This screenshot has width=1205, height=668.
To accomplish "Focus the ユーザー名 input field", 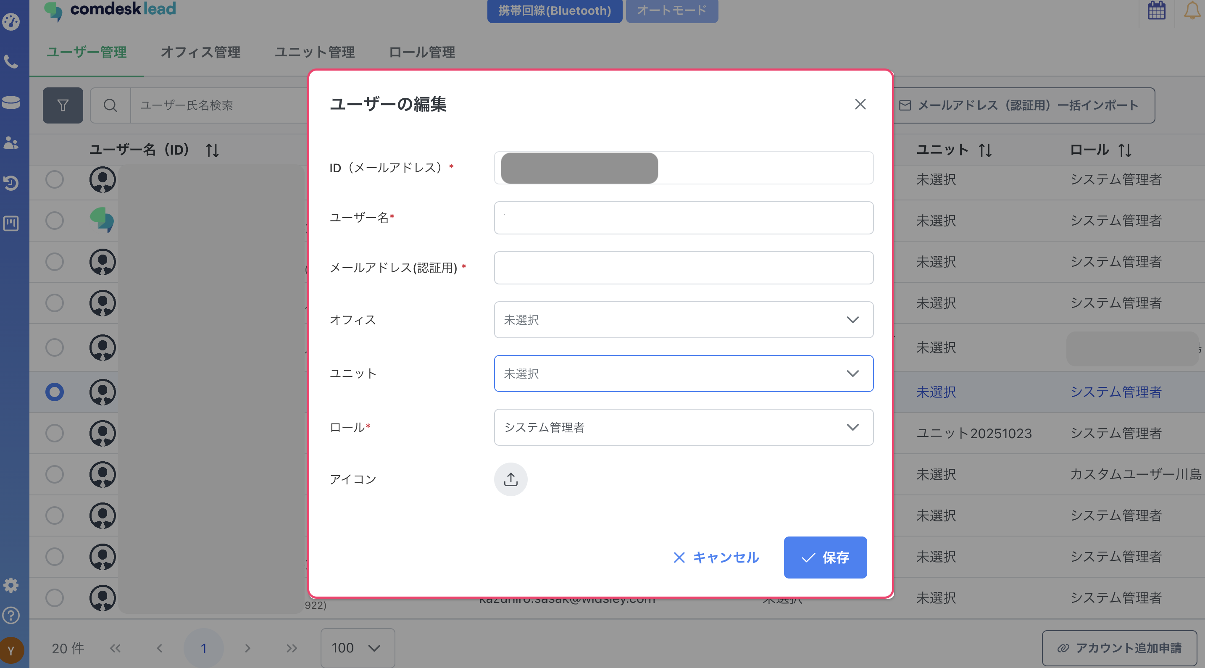I will coord(684,218).
